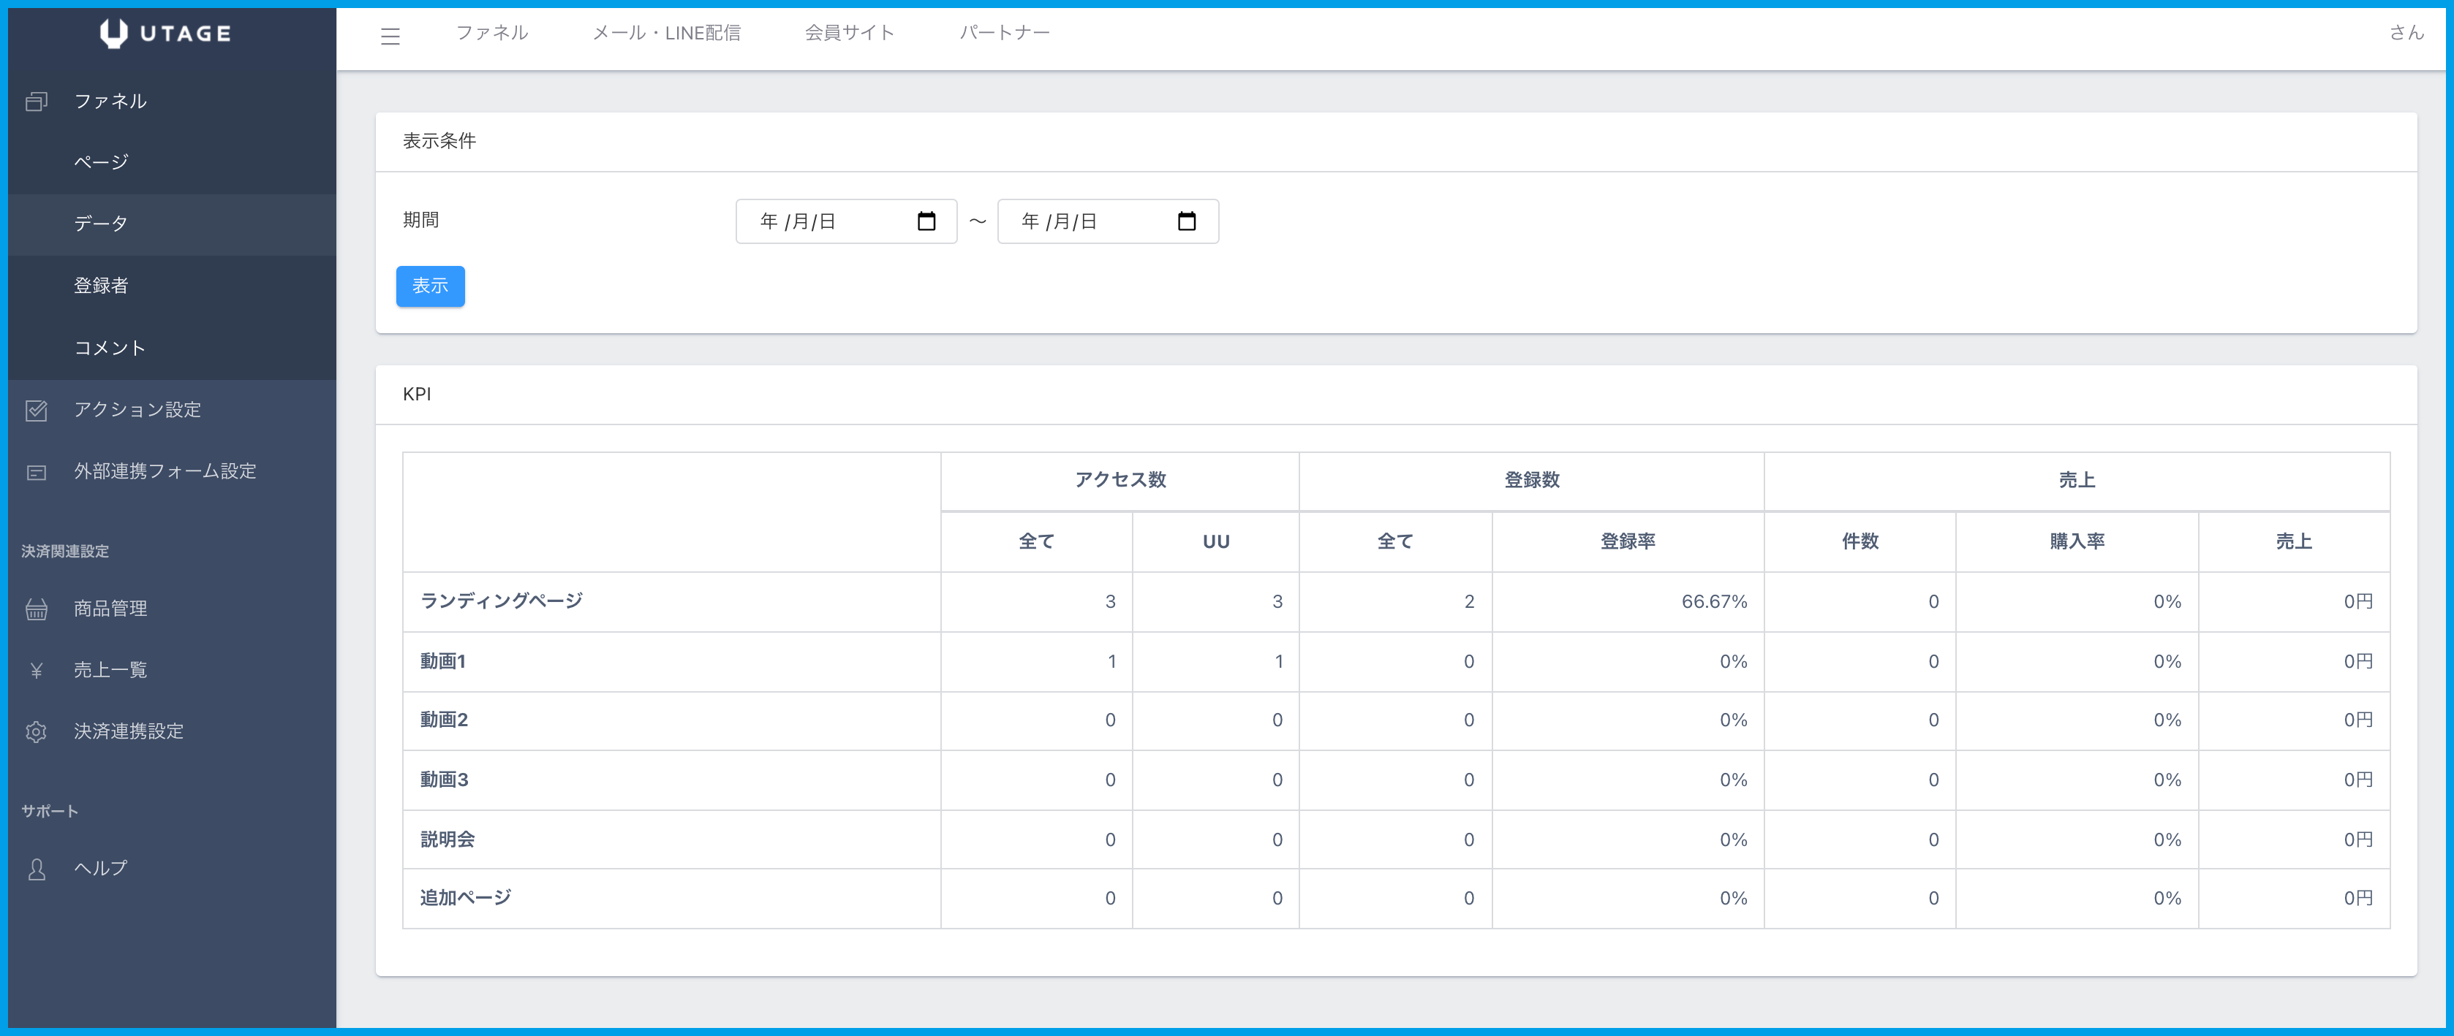Open メール・LINE配信 top menu
Screen dimensions: 2454x1036
coord(666,34)
